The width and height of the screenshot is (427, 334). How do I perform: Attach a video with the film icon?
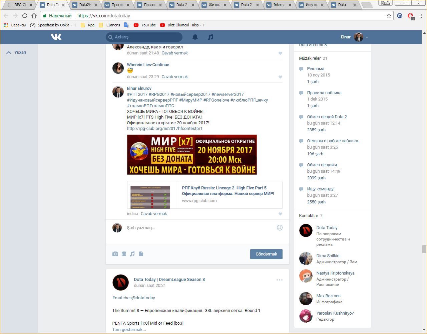[x=124, y=254]
